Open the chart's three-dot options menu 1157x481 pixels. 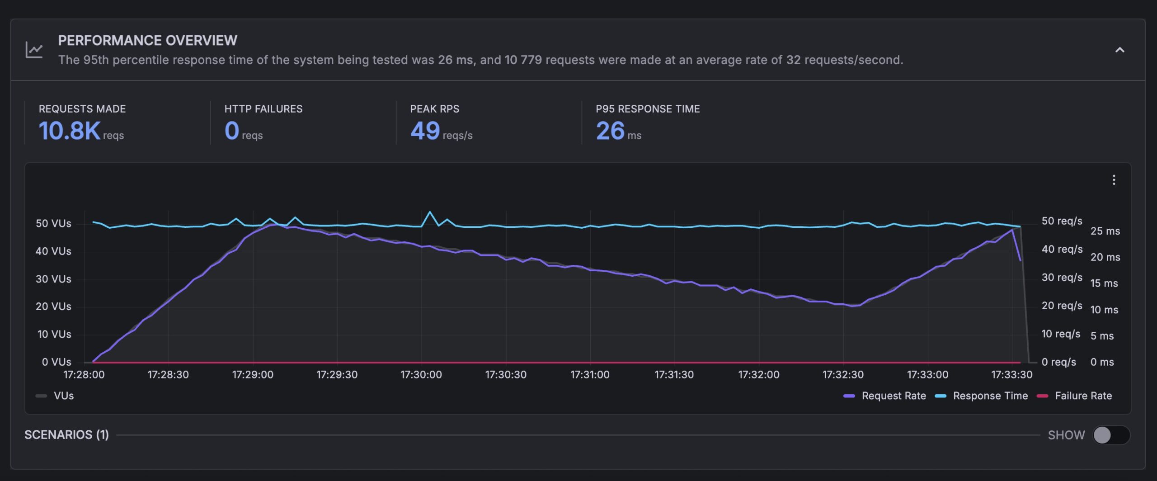coord(1114,180)
